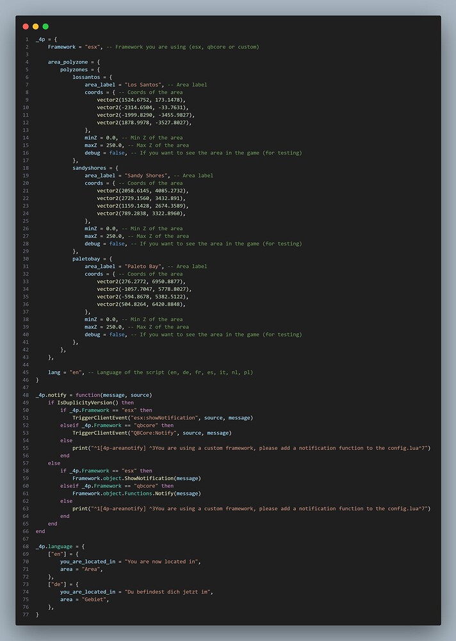456x641 pixels.
Task: Select the "Paleto Bay" label string
Action: (x=144, y=267)
